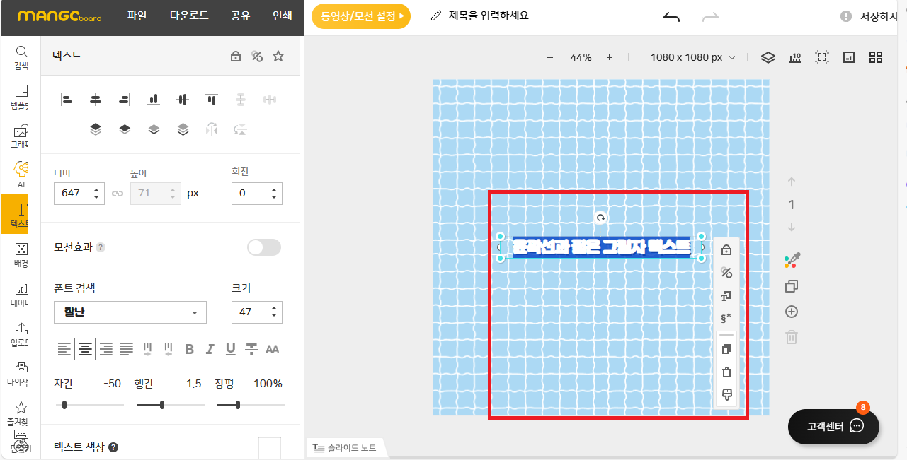Image resolution: width=907 pixels, height=460 pixels.
Task: Open the color palette eyedropper tool
Action: pyautogui.click(x=792, y=261)
